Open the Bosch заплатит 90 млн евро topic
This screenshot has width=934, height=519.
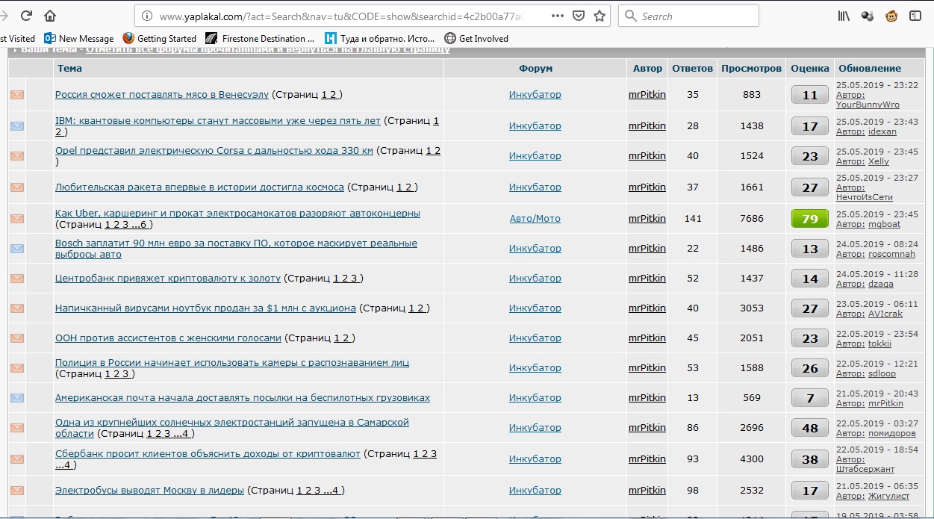click(x=236, y=249)
